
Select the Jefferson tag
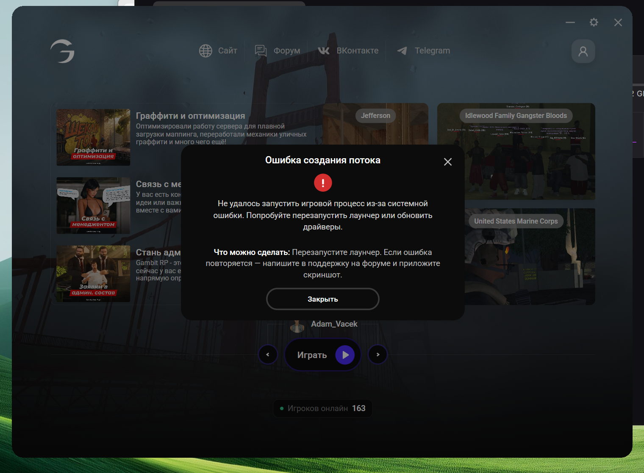pos(375,116)
